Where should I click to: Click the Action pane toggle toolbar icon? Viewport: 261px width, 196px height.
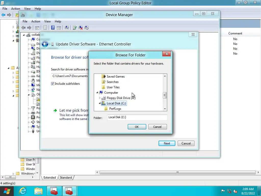click(59, 28)
